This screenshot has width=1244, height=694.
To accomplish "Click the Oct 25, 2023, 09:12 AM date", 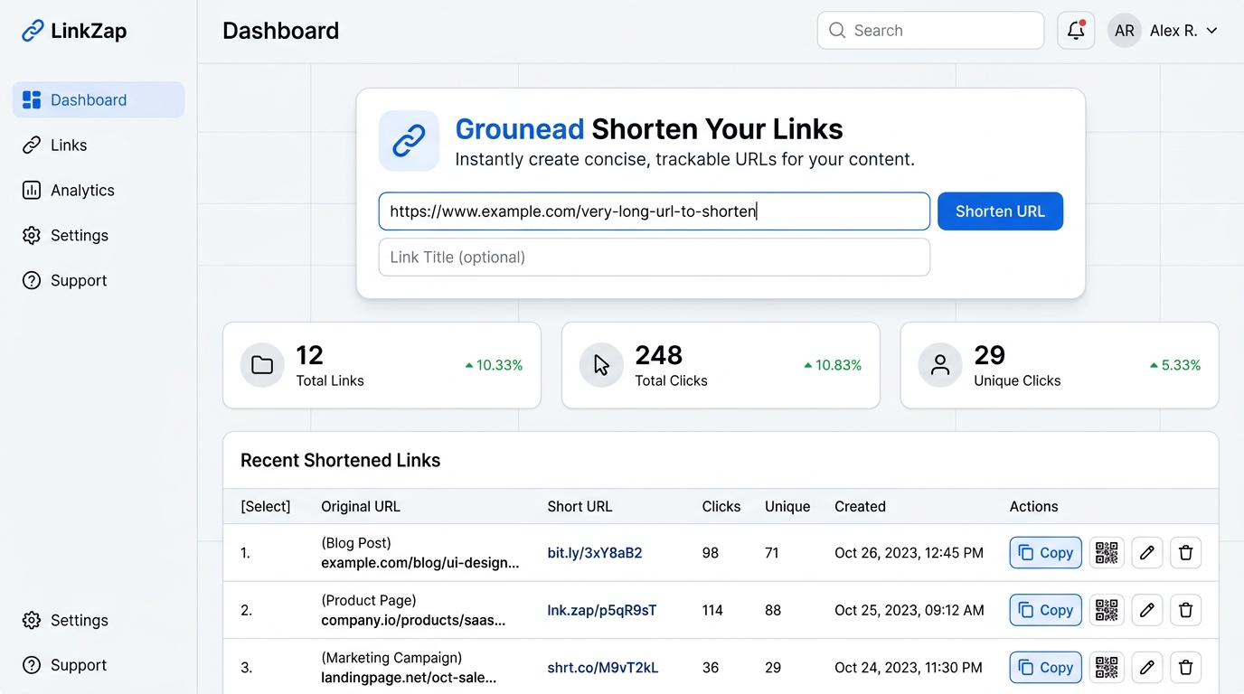I will point(909,611).
